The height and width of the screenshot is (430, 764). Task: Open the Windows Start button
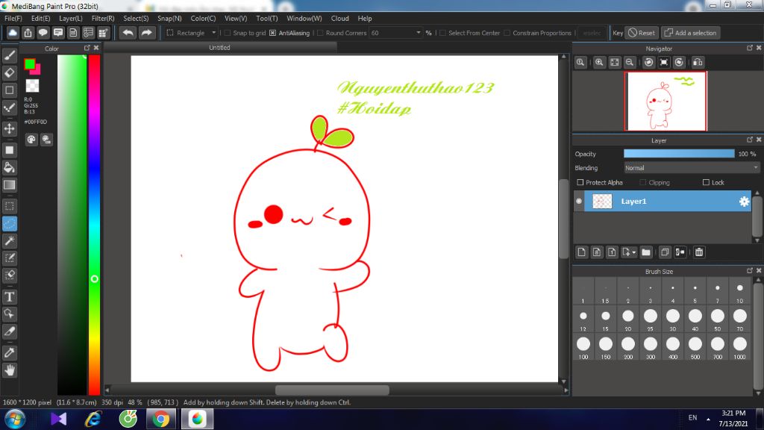coord(15,420)
